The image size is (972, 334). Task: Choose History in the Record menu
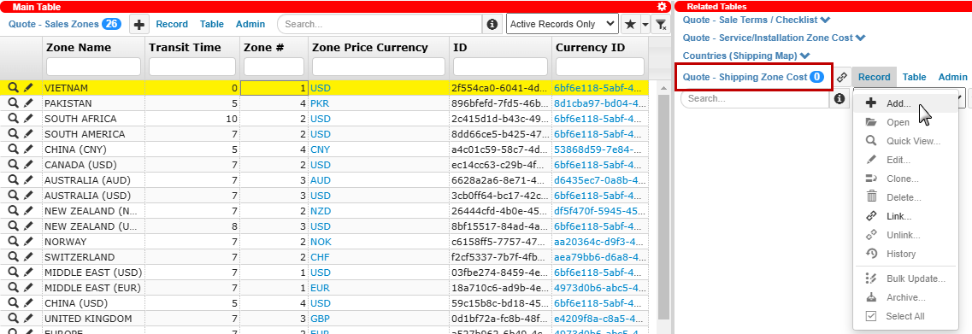click(905, 254)
